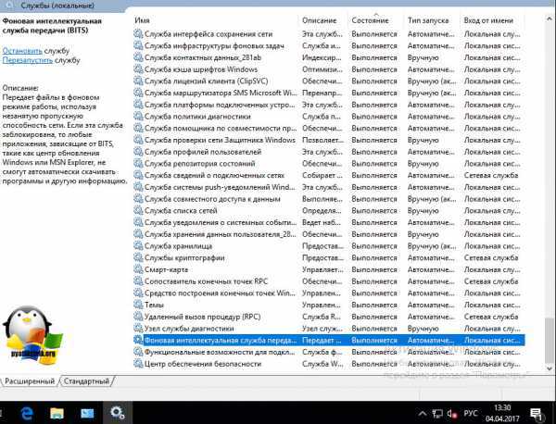Select Фоновая интеллектуальная служба передачи row
The width and height of the screenshot is (556, 424).
pyautogui.click(x=329, y=340)
